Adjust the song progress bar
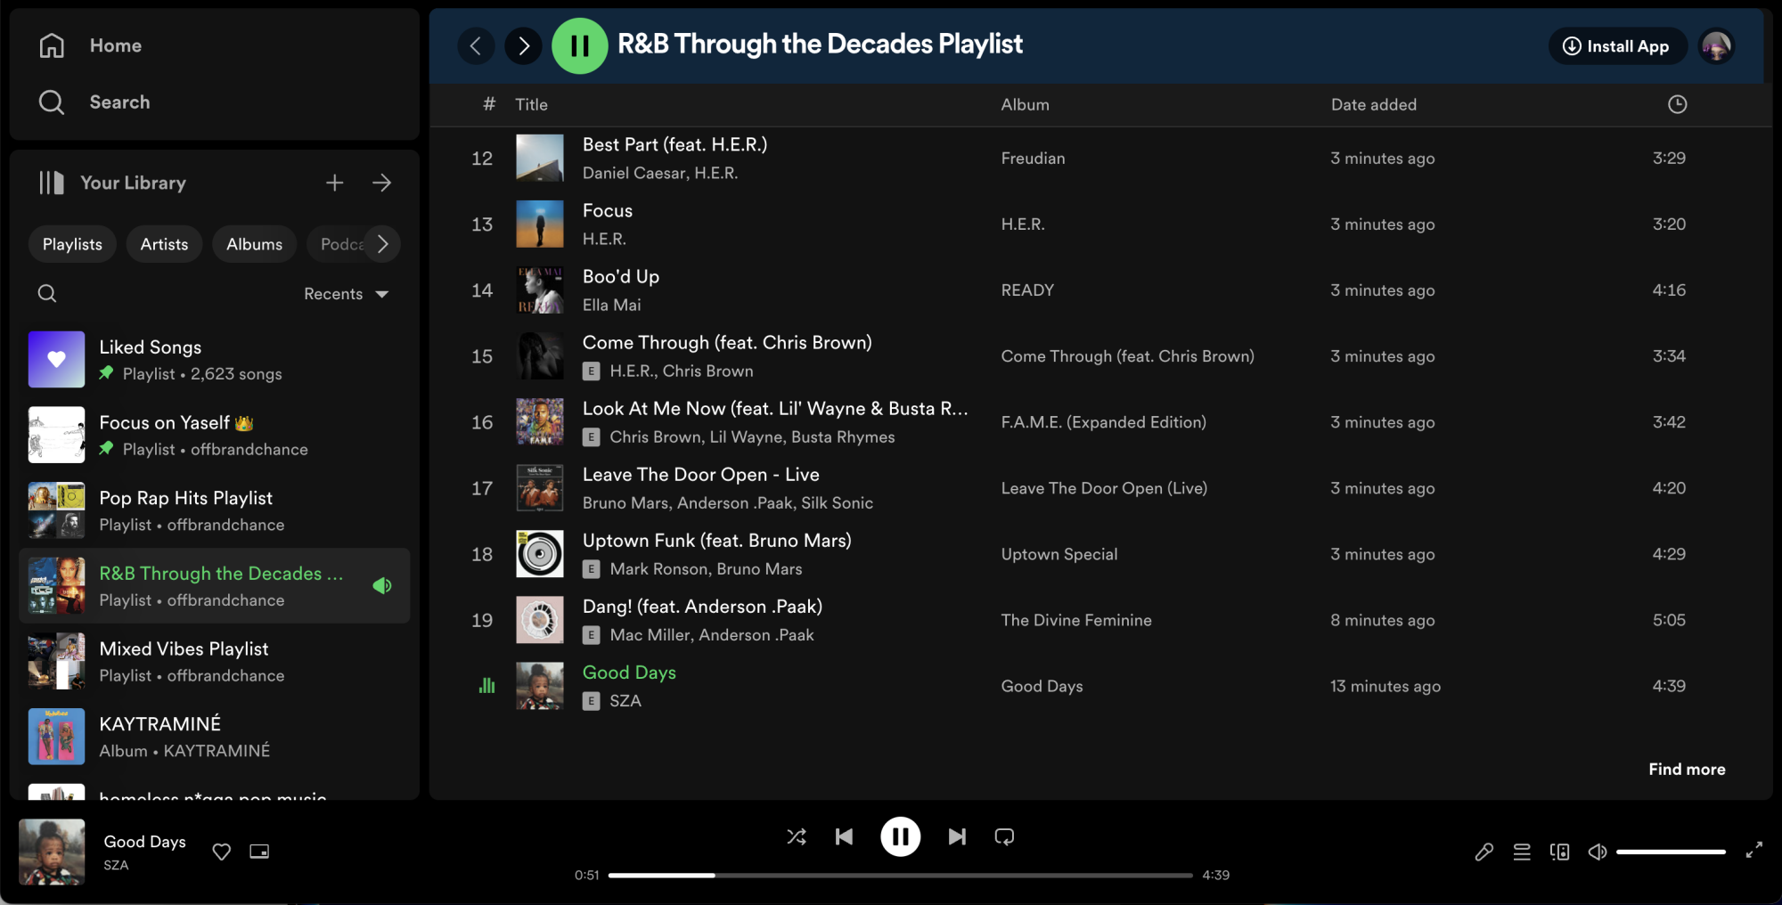Image resolution: width=1782 pixels, height=905 pixels. coord(900,876)
